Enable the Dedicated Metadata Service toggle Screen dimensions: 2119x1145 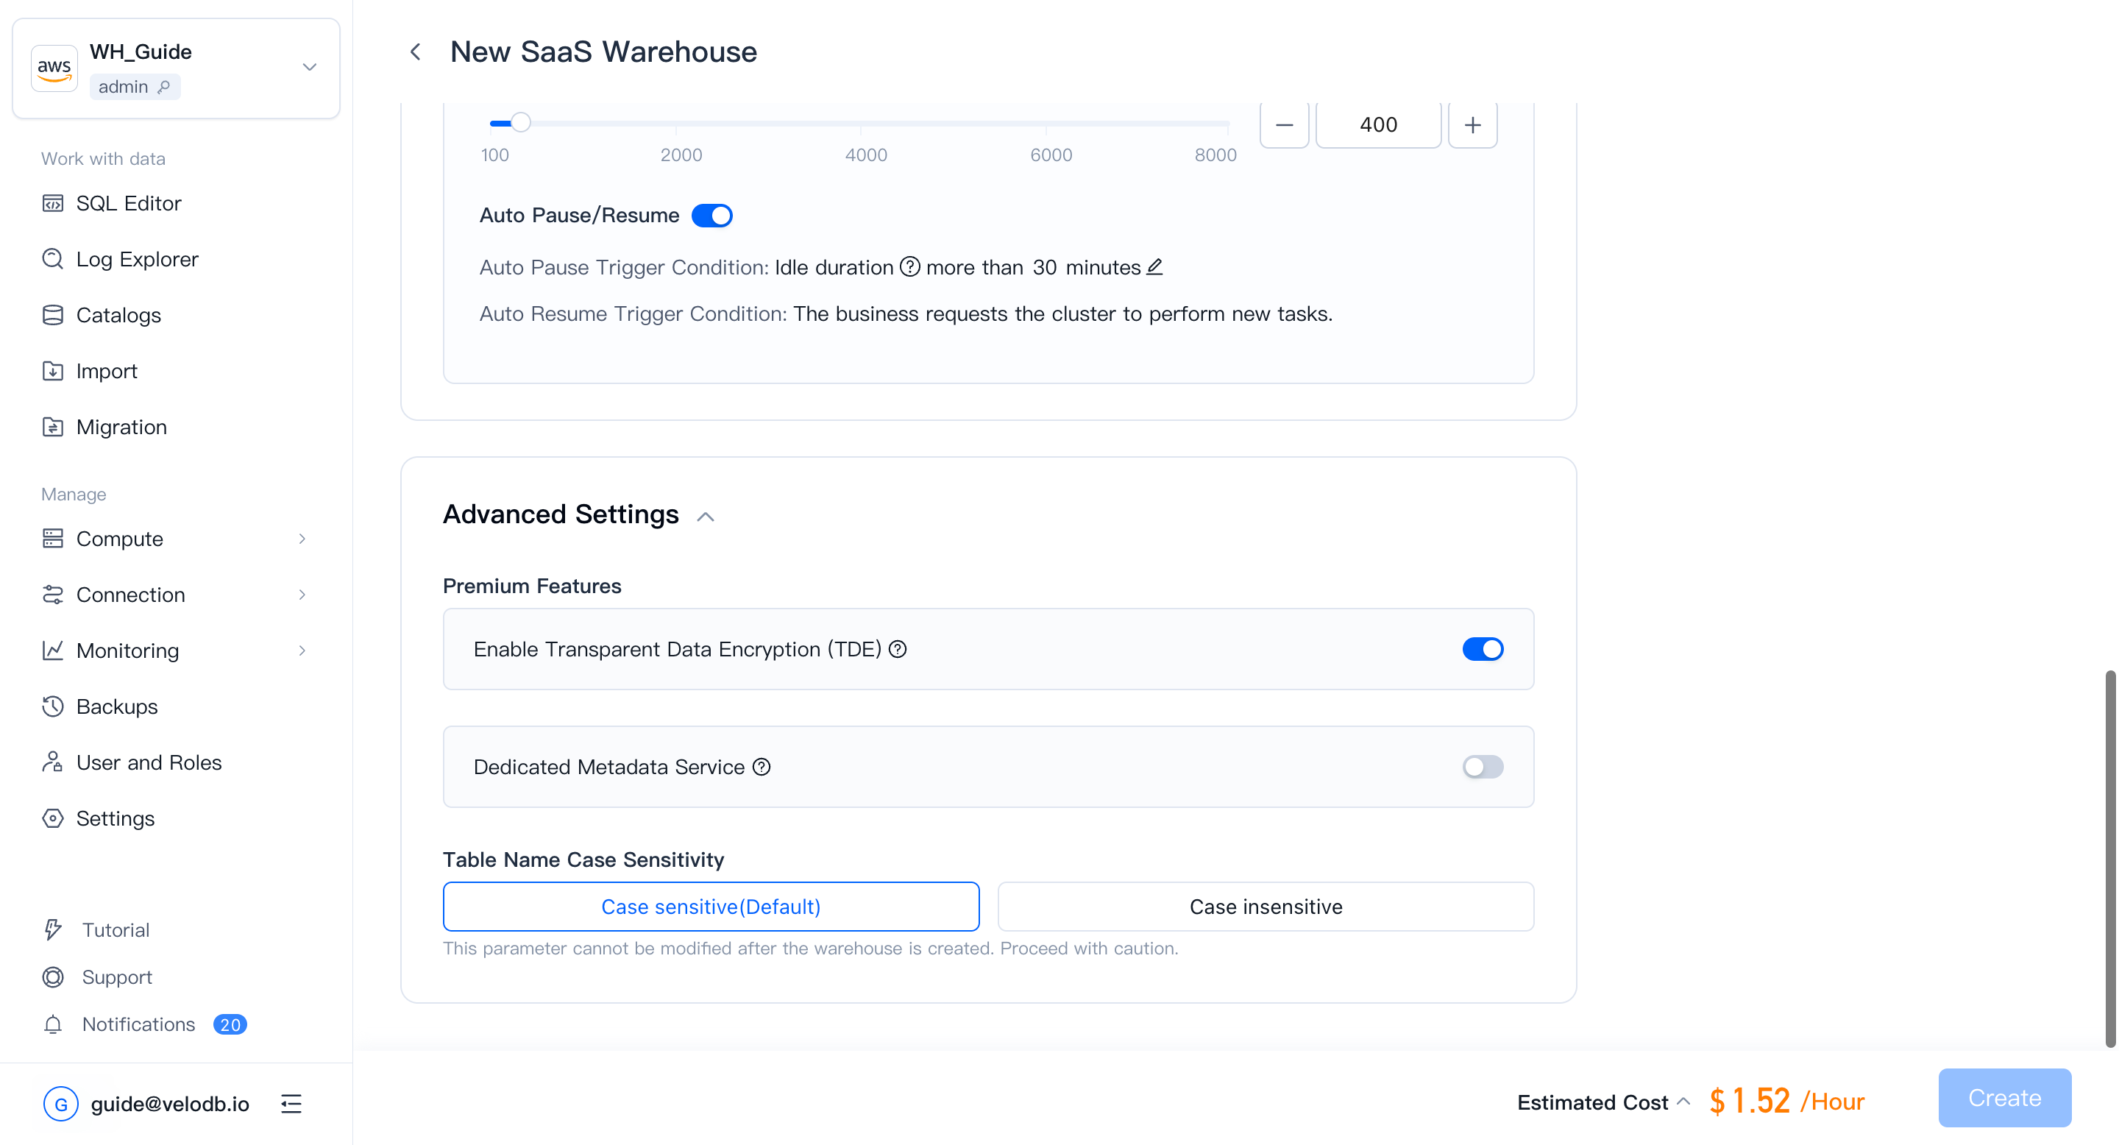coord(1483,767)
